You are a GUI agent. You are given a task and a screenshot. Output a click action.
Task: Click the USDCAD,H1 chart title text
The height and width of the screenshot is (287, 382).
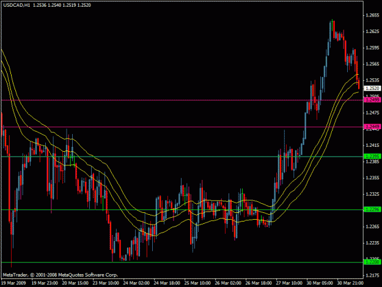[x=17, y=5]
